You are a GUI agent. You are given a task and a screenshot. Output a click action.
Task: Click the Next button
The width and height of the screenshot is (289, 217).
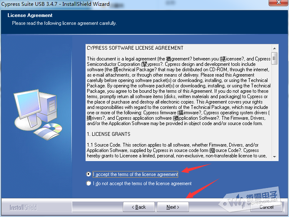click(173, 207)
